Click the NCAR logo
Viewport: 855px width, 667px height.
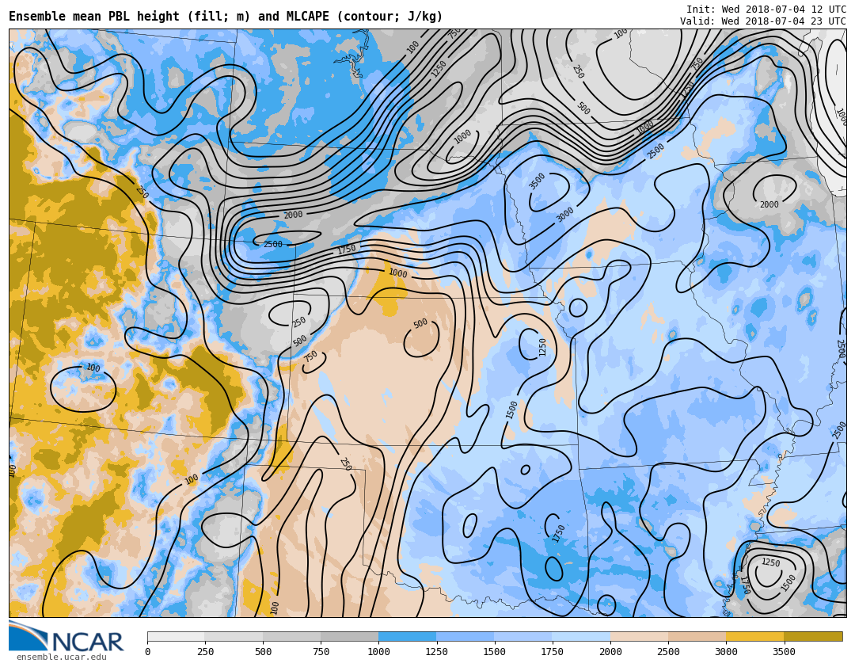(66, 637)
